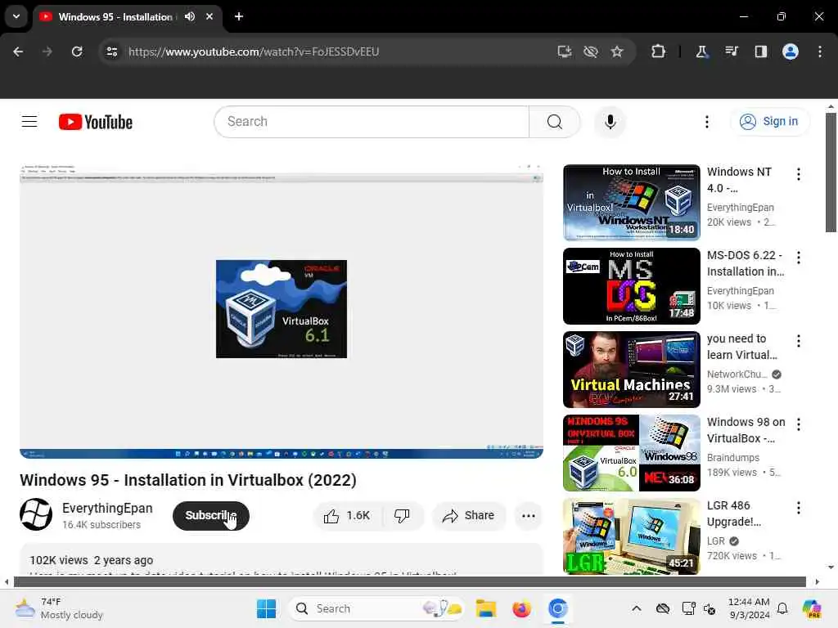
Task: Focus the YouTube Search field
Action: [x=372, y=122]
